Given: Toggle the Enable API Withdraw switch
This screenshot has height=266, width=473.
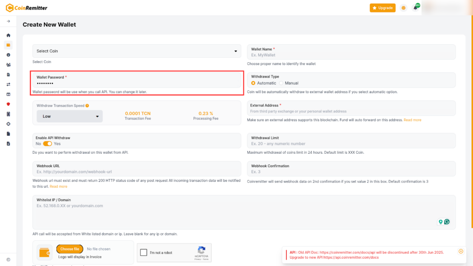Looking at the screenshot, I should pyautogui.click(x=47, y=144).
